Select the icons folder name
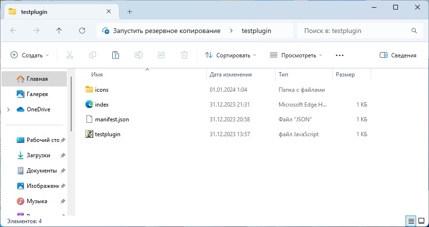The width and height of the screenshot is (429, 227). point(102,90)
